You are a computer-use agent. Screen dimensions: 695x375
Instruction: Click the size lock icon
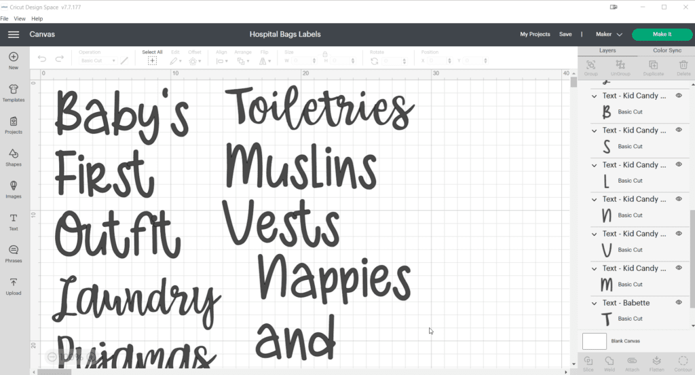tap(324, 54)
